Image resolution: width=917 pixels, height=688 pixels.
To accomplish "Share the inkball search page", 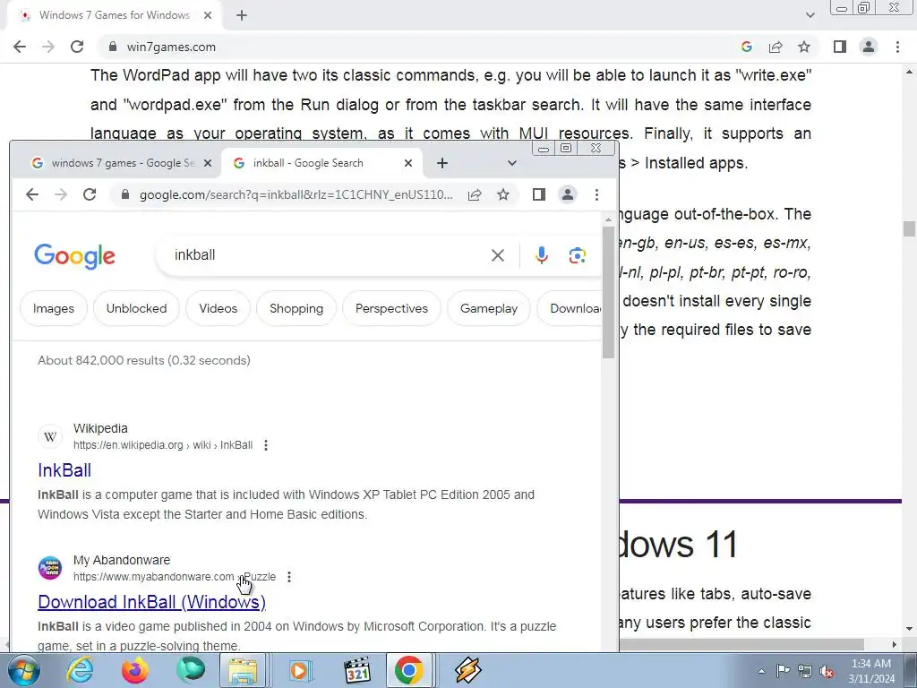I will tap(475, 194).
